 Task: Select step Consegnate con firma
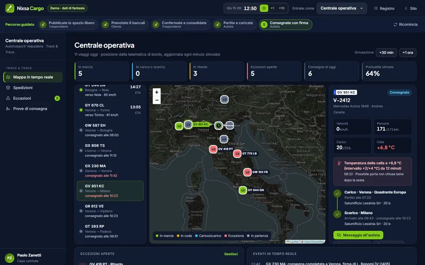[x=285, y=24]
